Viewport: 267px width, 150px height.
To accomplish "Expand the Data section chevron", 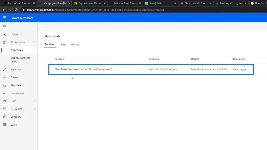I will 34,101.
